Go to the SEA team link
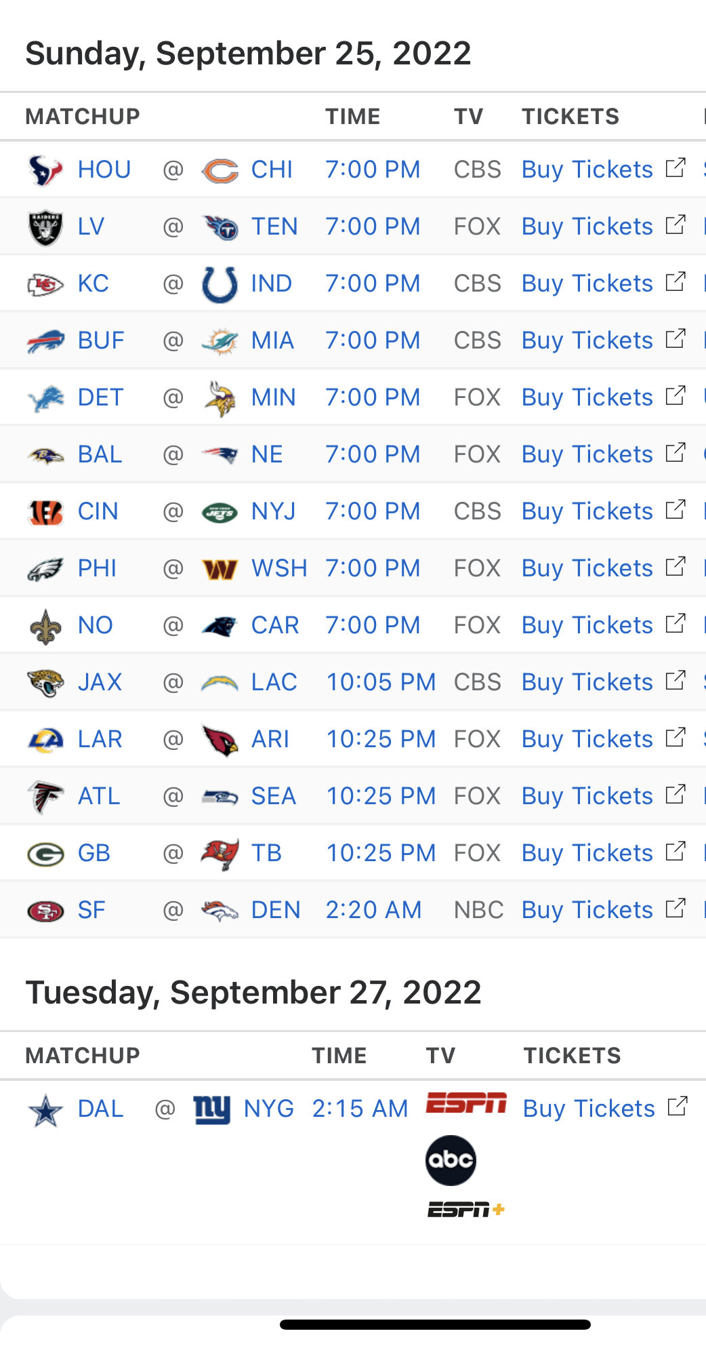 (273, 796)
